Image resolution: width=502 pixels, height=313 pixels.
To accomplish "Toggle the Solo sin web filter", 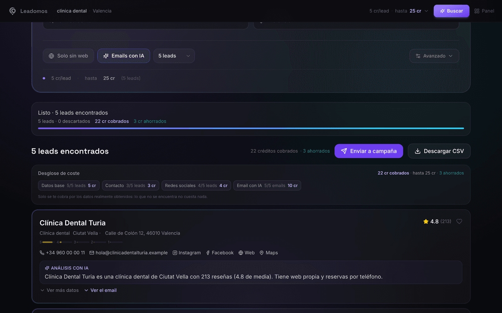I will pos(68,56).
